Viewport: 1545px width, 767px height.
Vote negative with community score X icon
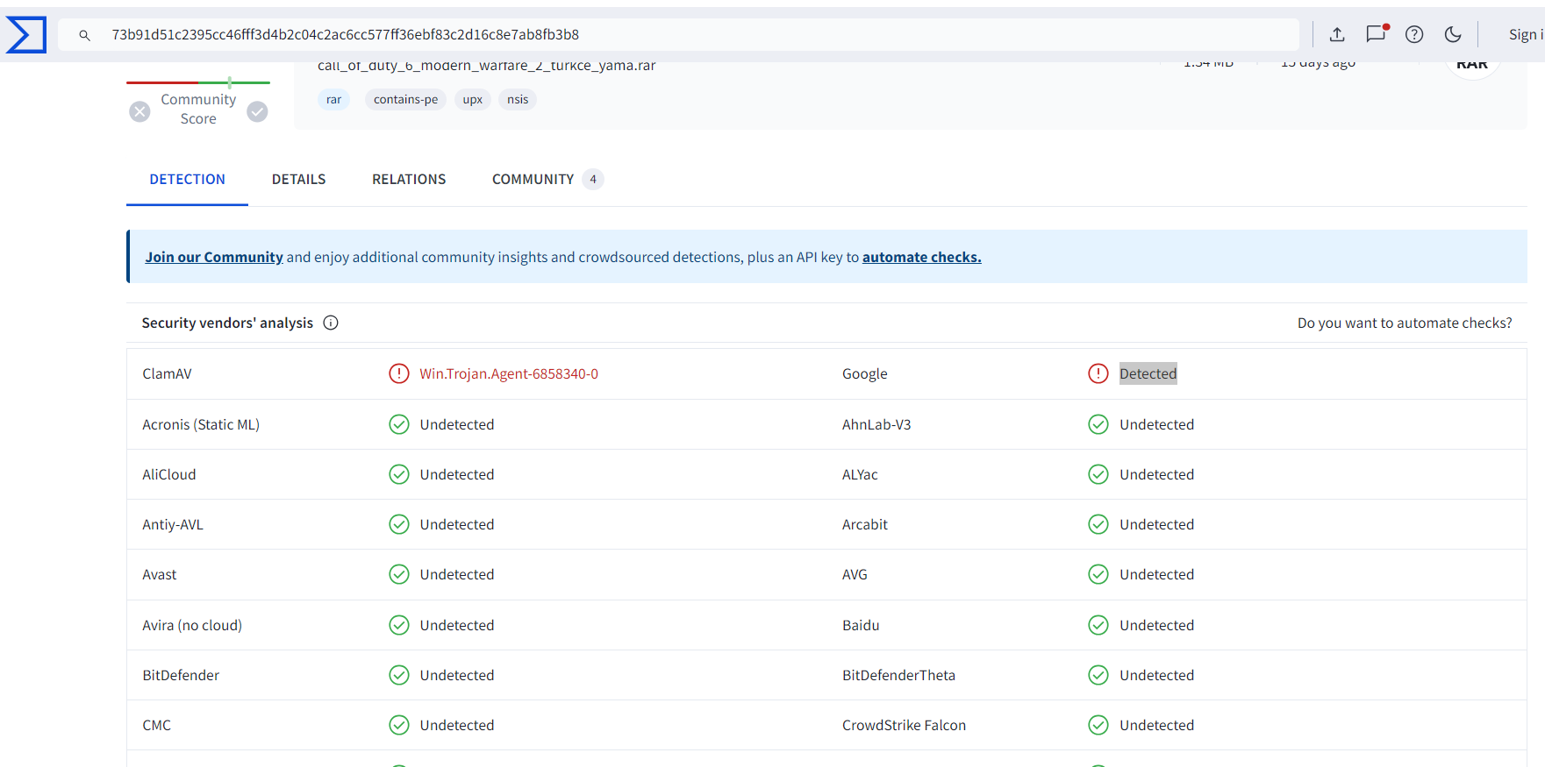(139, 111)
